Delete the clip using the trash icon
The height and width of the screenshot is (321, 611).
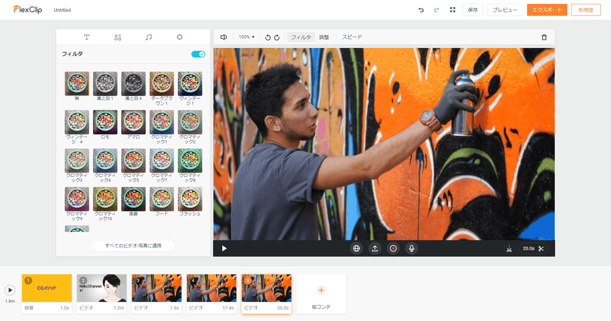click(x=544, y=37)
